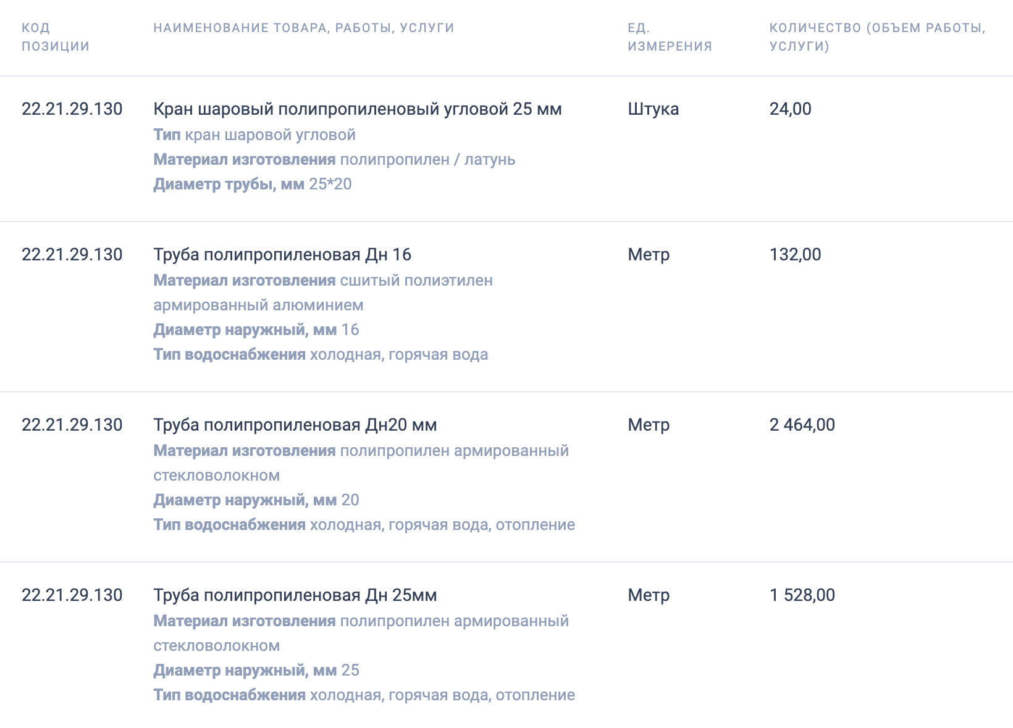This screenshot has height=728, width=1013.
Task: Select 'Кран шаровый полипропиленовый угловой 25 мм'
Action: click(x=357, y=109)
